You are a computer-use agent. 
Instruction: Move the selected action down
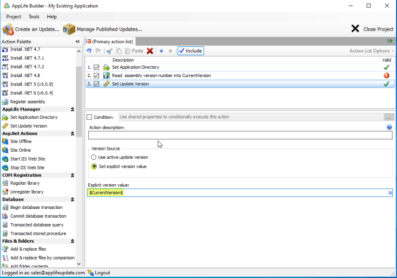click(x=171, y=51)
